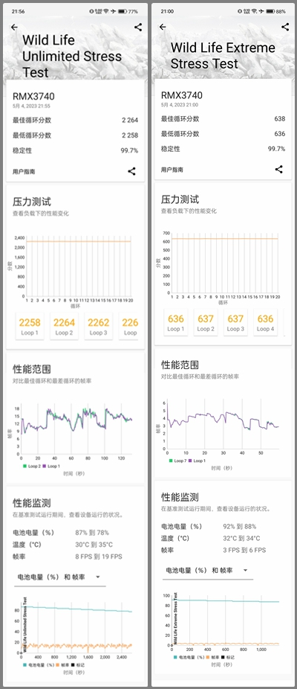
Task: Select frame rate value 3 FPS 到 6 FPS
Action: (x=244, y=550)
